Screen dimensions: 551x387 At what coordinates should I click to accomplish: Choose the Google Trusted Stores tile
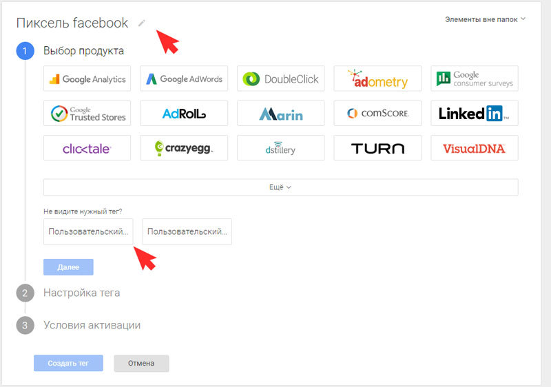click(x=87, y=113)
